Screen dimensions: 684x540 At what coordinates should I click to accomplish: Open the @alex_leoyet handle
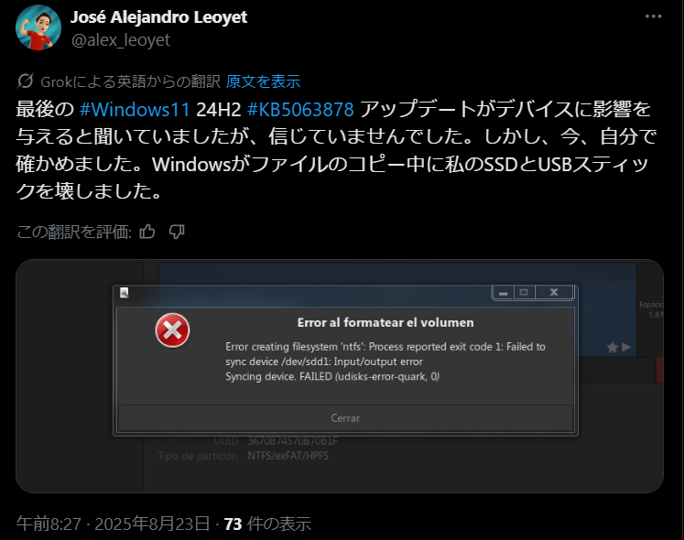click(x=120, y=40)
